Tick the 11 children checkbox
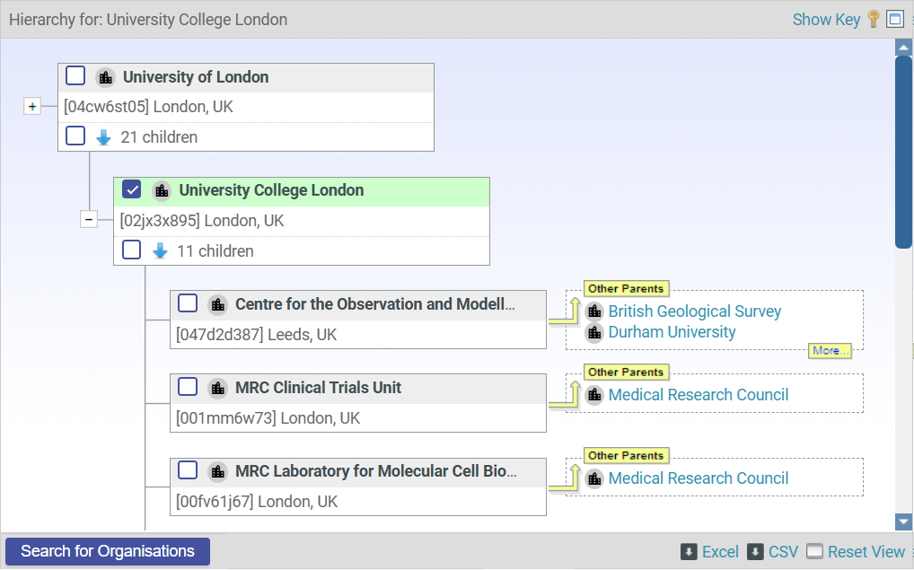 coord(132,250)
